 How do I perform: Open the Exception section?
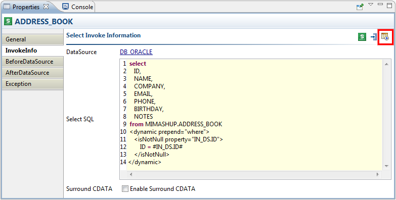(x=32, y=84)
